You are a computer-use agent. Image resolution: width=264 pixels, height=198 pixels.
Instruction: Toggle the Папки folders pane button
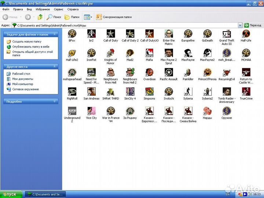[72, 17]
